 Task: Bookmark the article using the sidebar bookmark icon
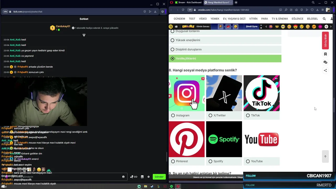point(325,54)
